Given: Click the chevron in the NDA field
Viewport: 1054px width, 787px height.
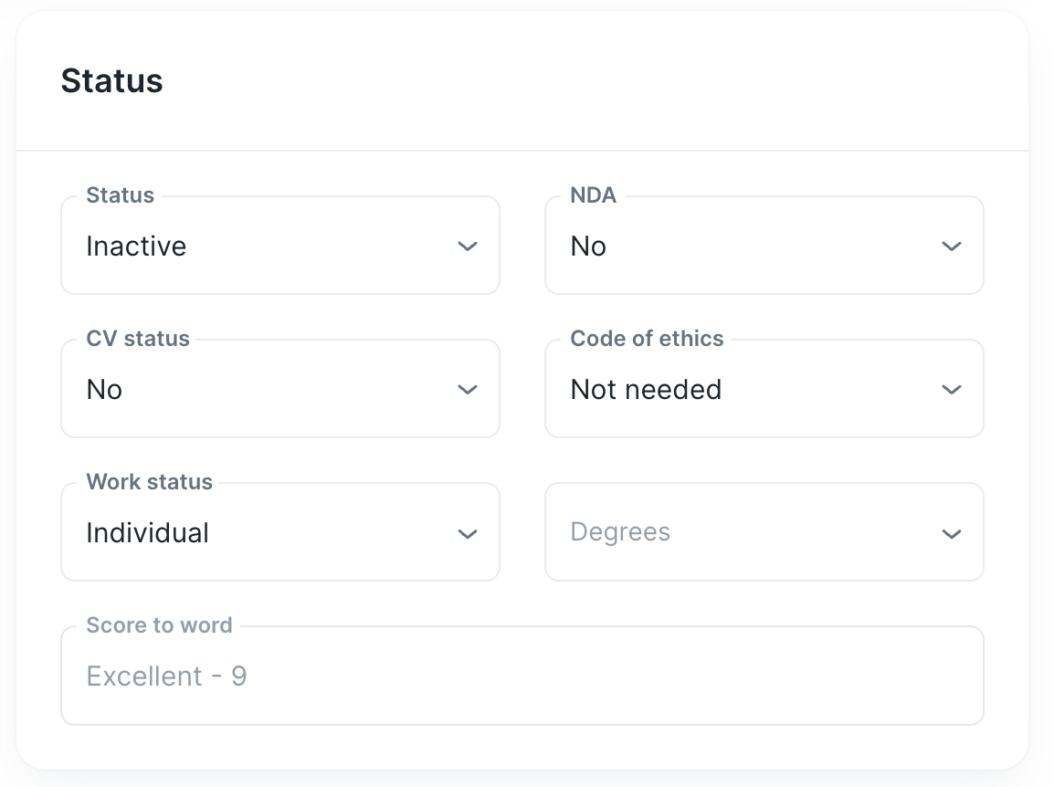Looking at the screenshot, I should click(x=951, y=247).
